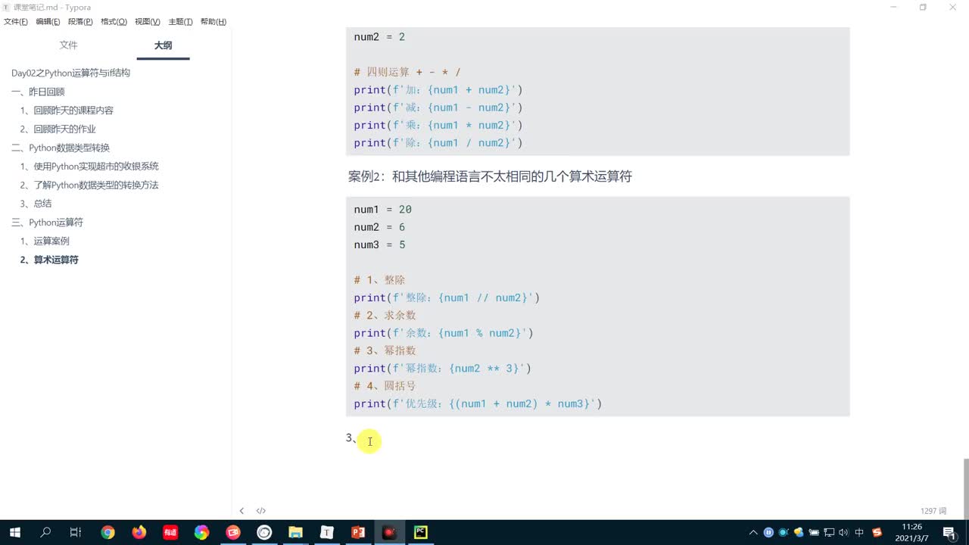Switch to PyCharm on the taskbar
The height and width of the screenshot is (545, 969).
pyautogui.click(x=420, y=532)
